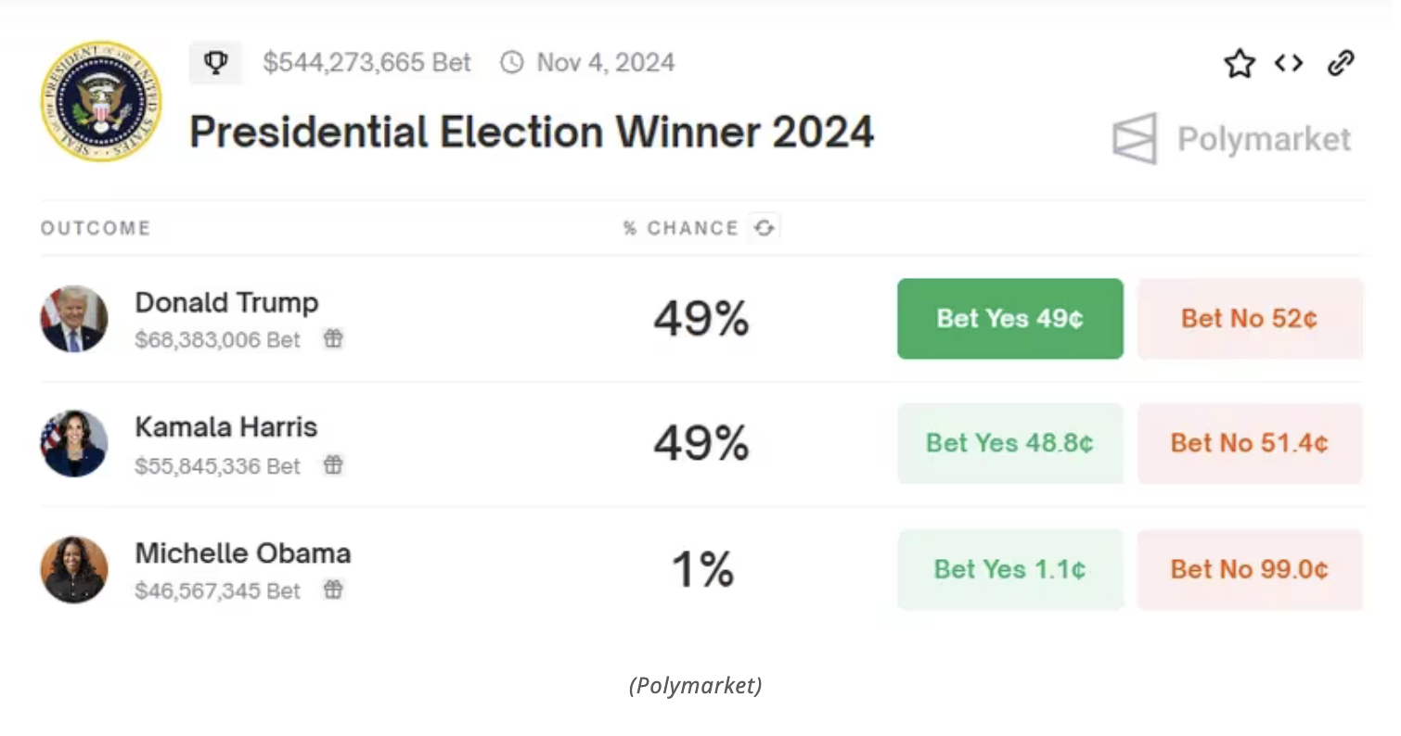Refresh the % chance column icon
Image resolution: width=1401 pixels, height=736 pixels.
click(x=764, y=228)
